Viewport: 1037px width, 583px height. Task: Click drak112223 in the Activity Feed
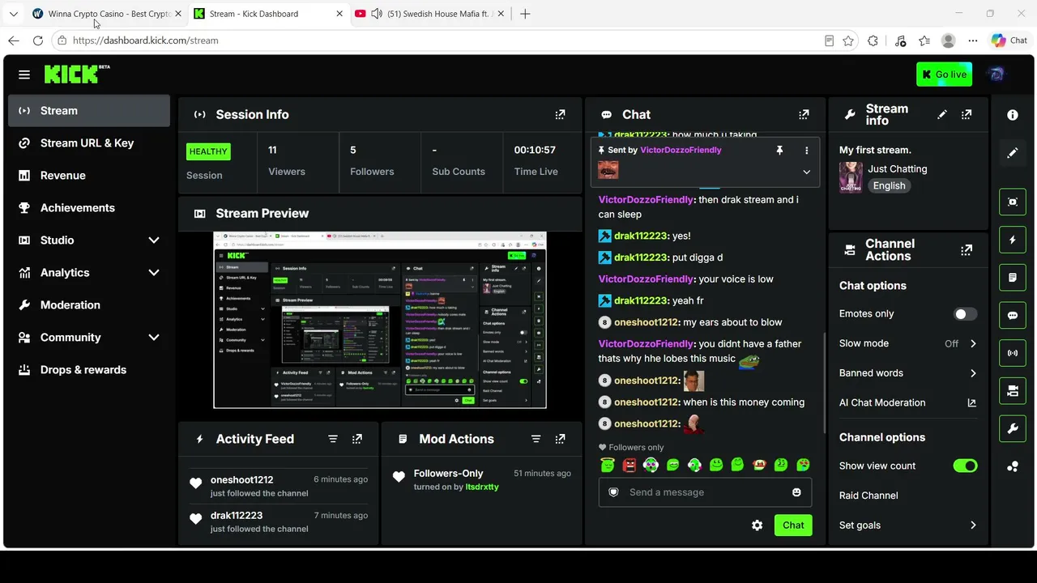[237, 515]
